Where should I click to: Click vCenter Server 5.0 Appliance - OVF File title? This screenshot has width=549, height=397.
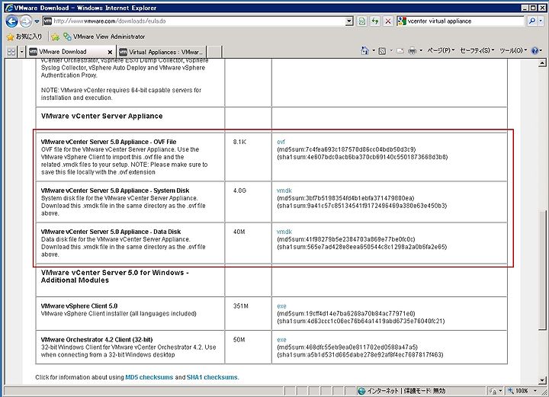pos(108,142)
